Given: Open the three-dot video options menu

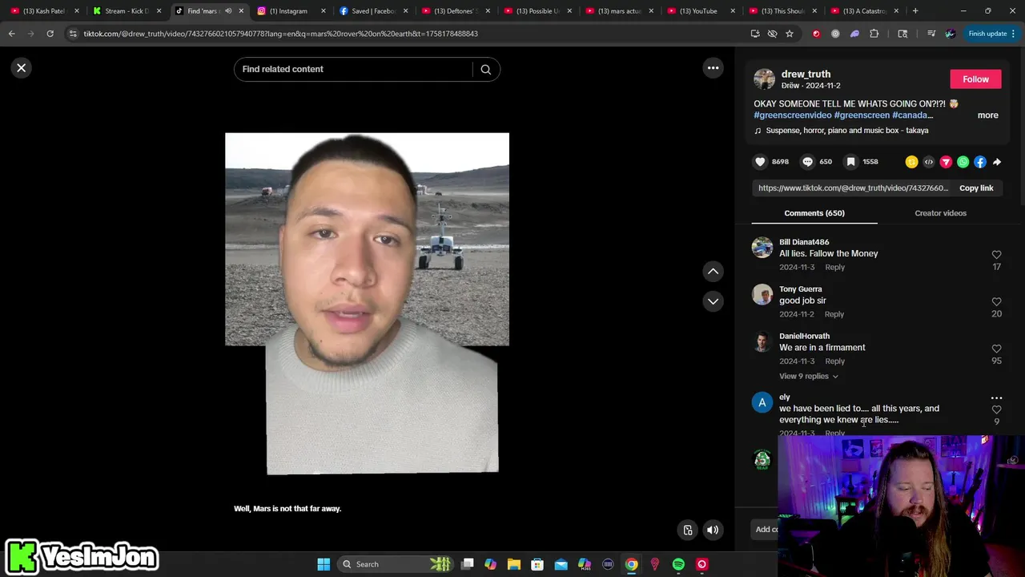Looking at the screenshot, I should click(x=713, y=68).
